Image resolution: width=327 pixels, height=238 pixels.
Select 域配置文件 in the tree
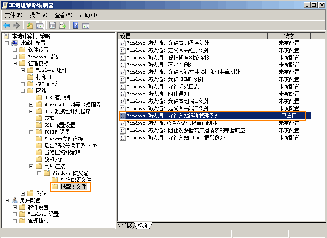pyautogui.click(x=73, y=187)
